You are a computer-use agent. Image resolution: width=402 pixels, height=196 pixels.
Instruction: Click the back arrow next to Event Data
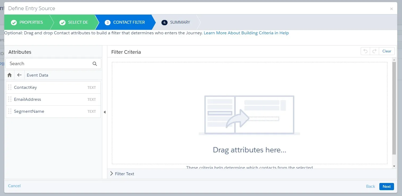(19, 75)
